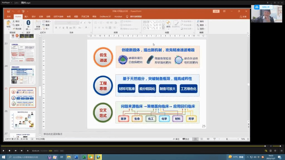Open Word from the Windows taskbar
The height and width of the screenshot is (160, 285).
76,157
